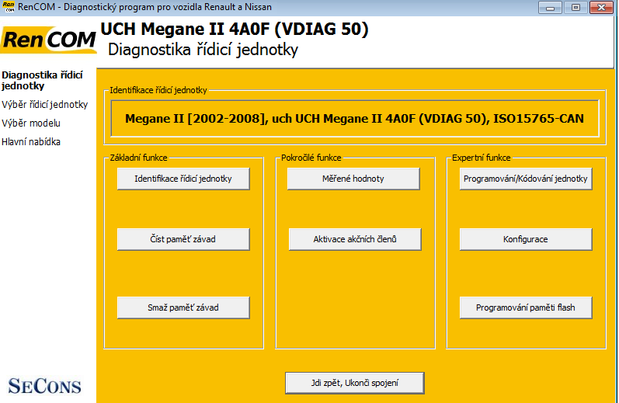Return to Hlavní nabídka
Image resolution: width=619 pixels, height=403 pixels.
[x=31, y=141]
